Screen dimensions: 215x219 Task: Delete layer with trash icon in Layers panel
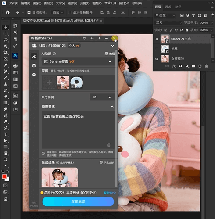pyautogui.click(x=206, y=66)
